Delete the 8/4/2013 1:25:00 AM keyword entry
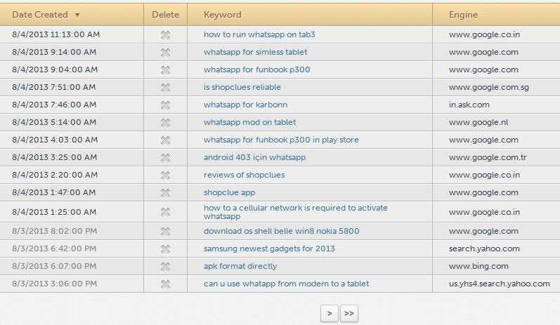 click(165, 212)
